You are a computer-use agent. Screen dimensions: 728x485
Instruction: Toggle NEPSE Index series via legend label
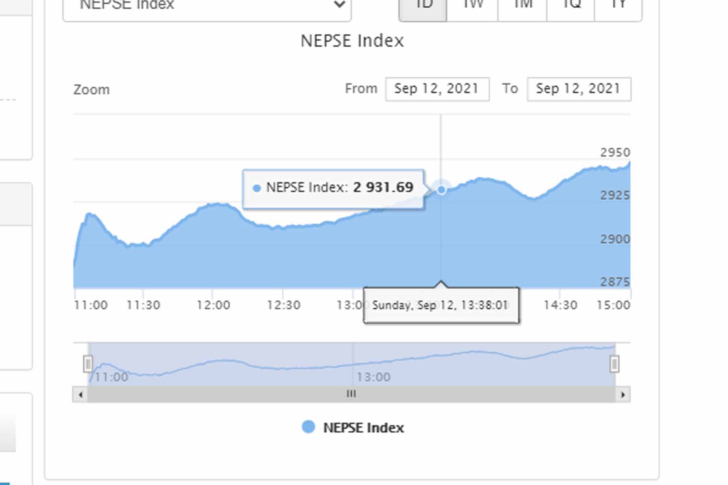pyautogui.click(x=363, y=428)
